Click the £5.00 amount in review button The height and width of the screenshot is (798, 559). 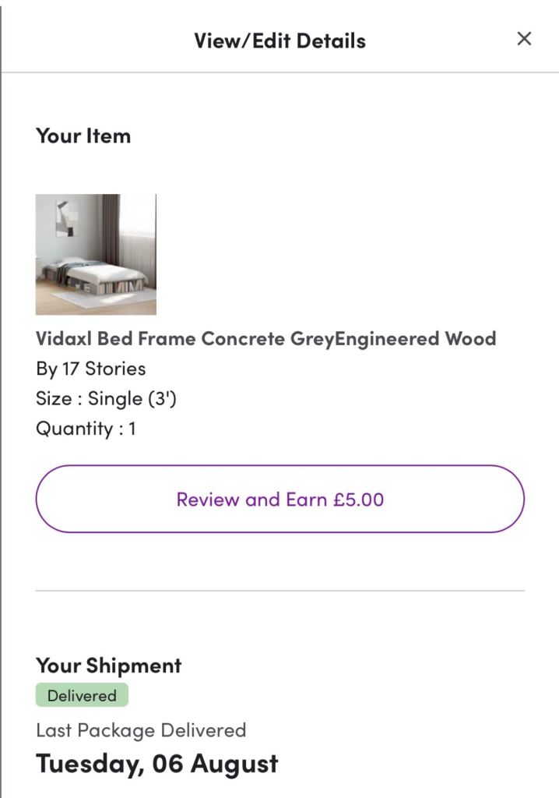[x=359, y=499]
